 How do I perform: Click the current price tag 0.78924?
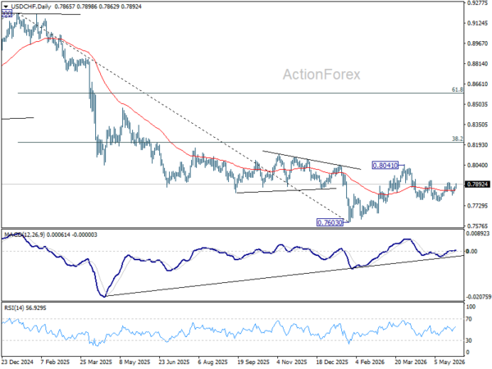[478, 184]
